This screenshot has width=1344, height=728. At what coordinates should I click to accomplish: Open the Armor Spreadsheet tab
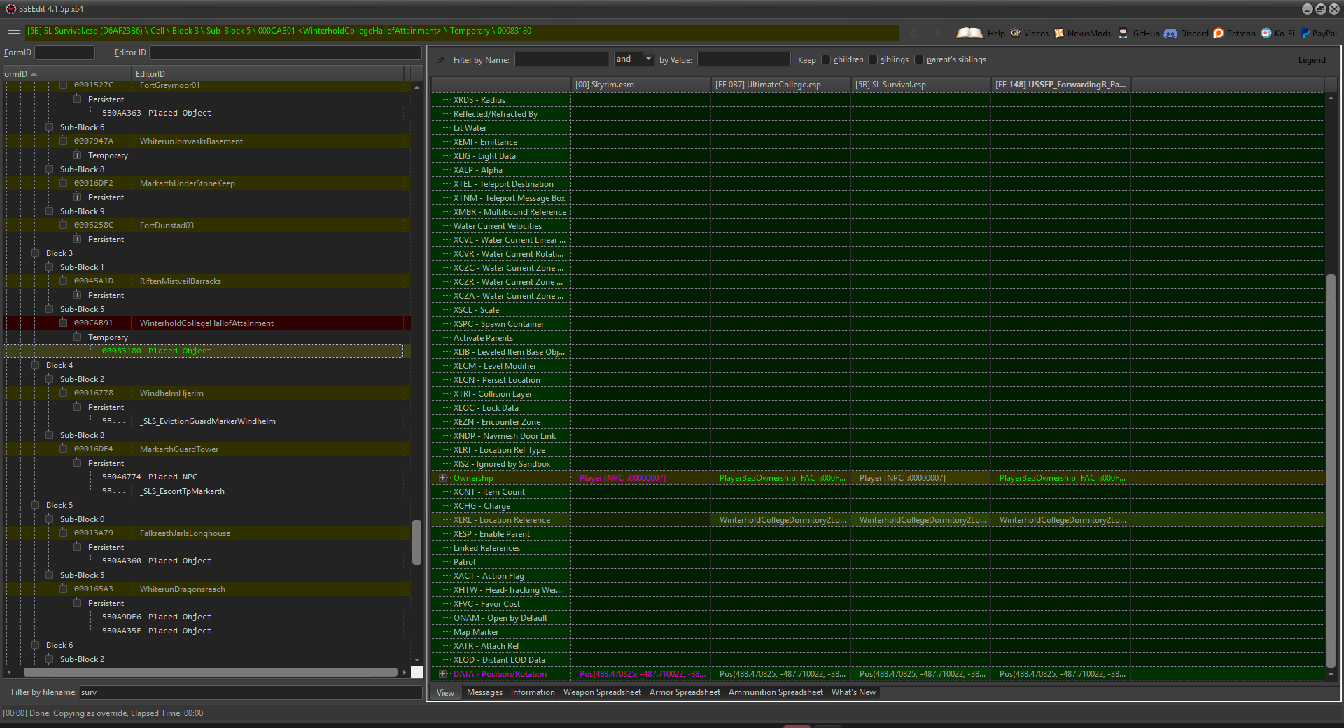(x=685, y=692)
